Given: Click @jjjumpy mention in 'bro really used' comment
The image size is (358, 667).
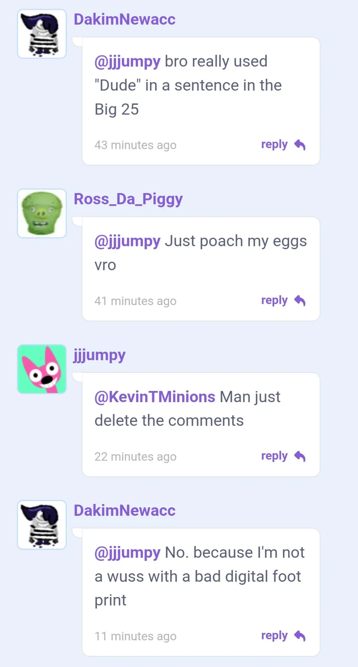Looking at the screenshot, I should click(x=127, y=62).
